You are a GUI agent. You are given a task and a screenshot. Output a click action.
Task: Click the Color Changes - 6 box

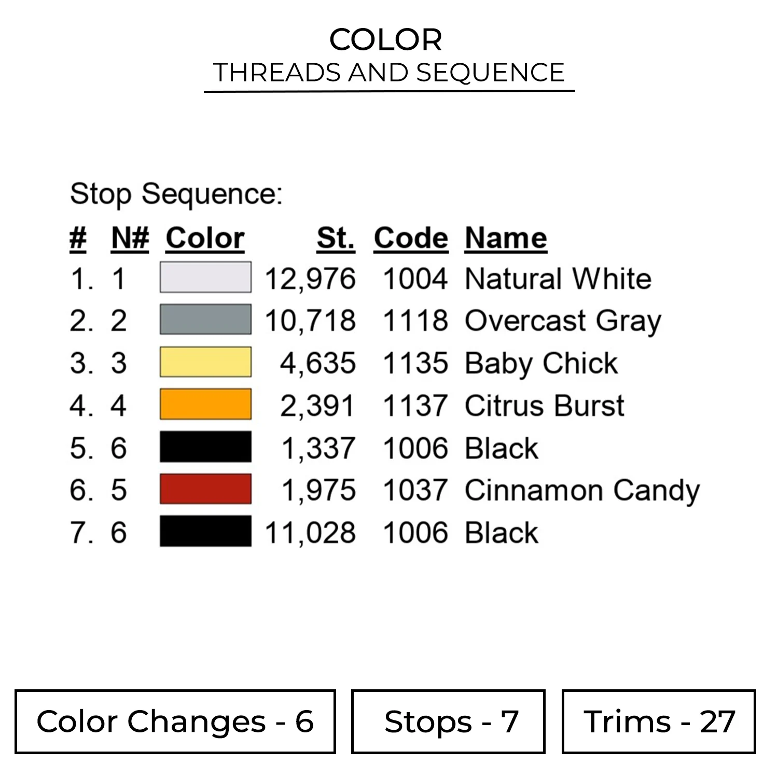(175, 721)
